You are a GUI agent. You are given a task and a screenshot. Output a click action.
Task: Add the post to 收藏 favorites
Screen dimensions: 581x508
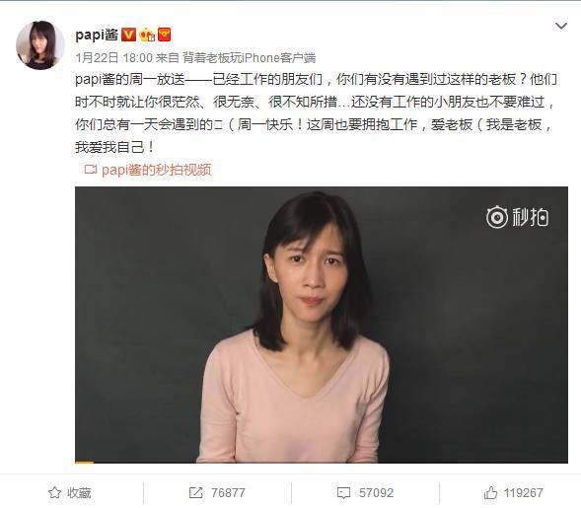(x=70, y=493)
